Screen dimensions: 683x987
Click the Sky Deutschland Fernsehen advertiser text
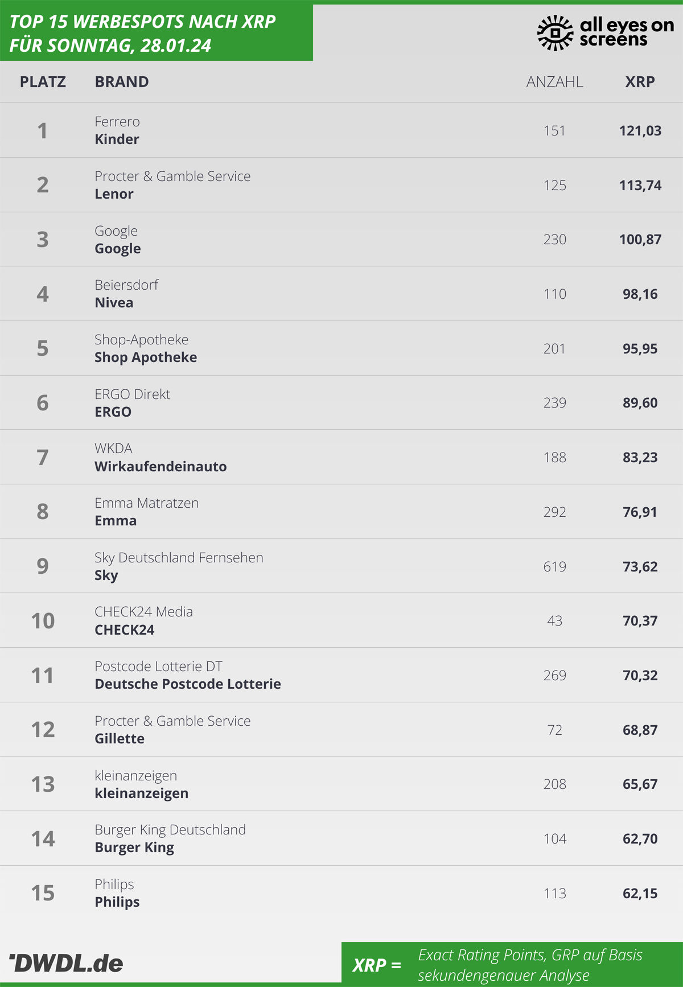point(179,558)
